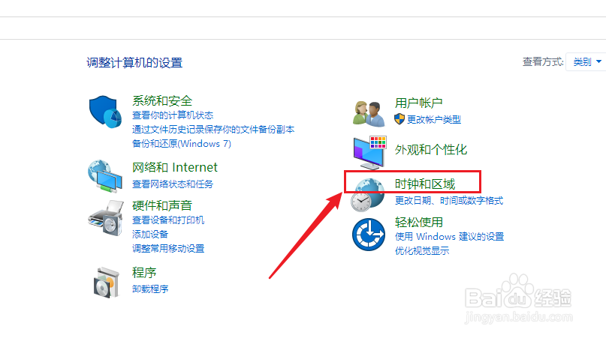Open 系统和安全 heading link
This screenshot has height=338, width=606.
coord(162,100)
